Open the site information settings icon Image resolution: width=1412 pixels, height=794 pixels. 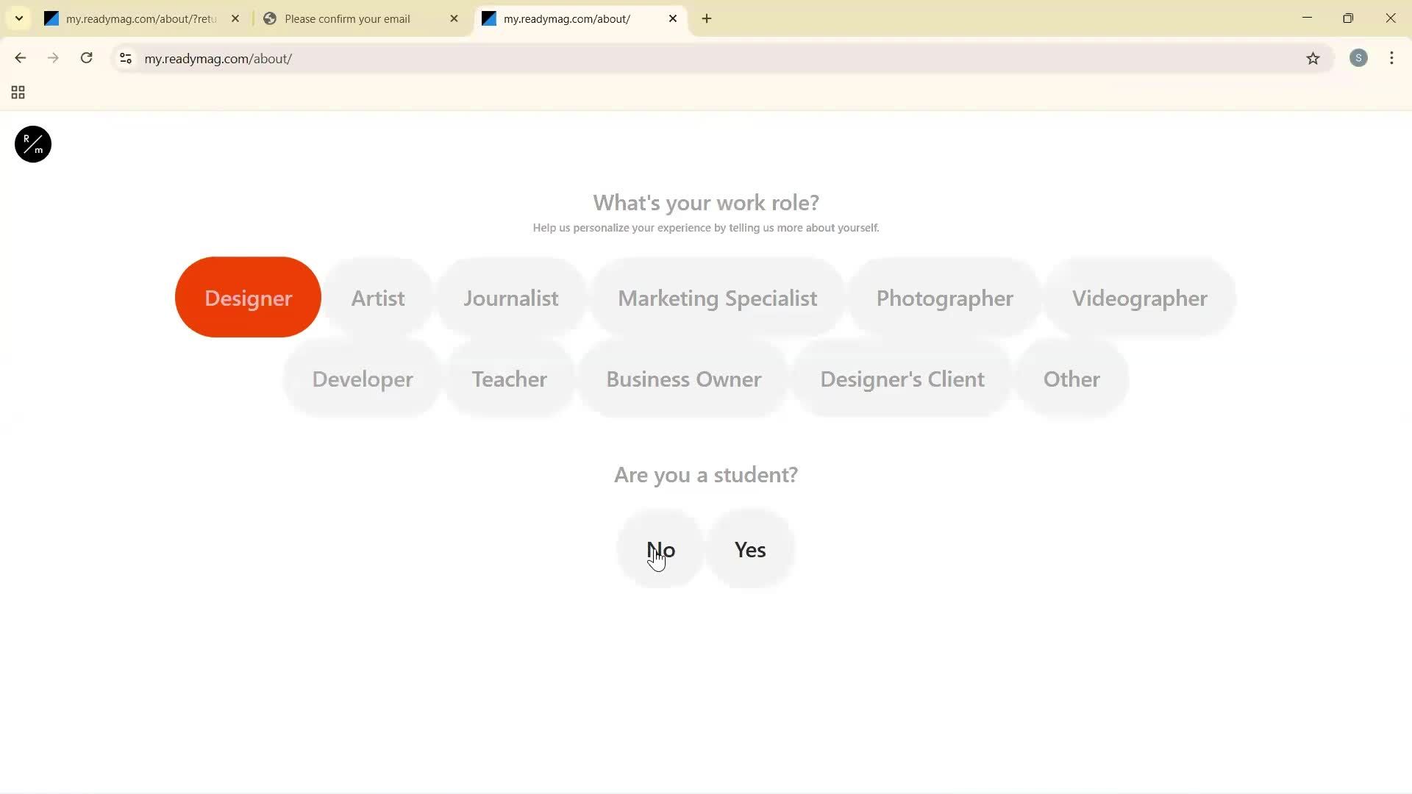point(125,59)
